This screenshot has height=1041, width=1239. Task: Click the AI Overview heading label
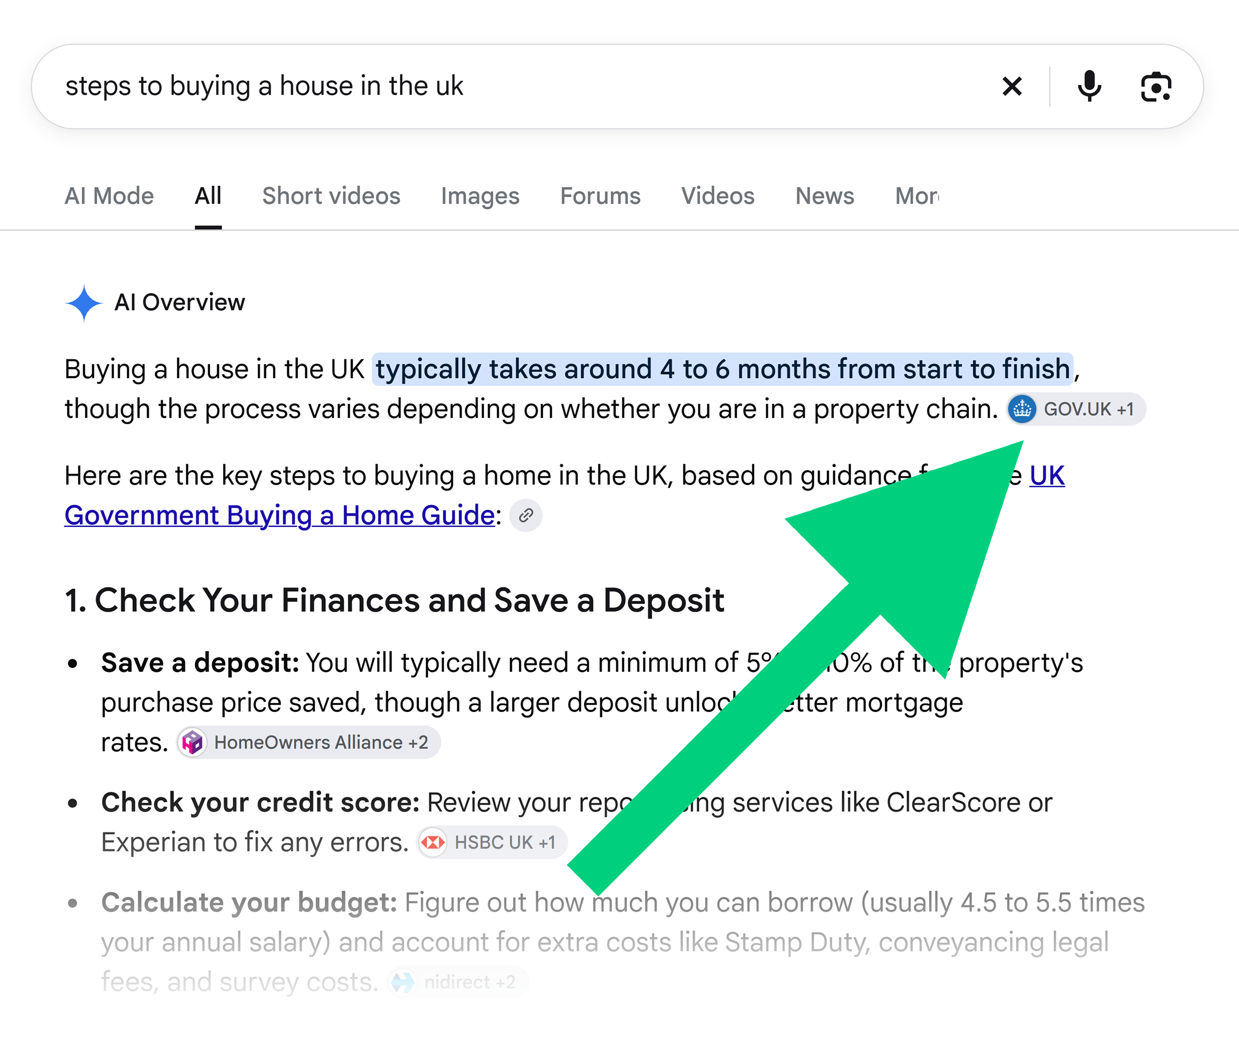179,302
